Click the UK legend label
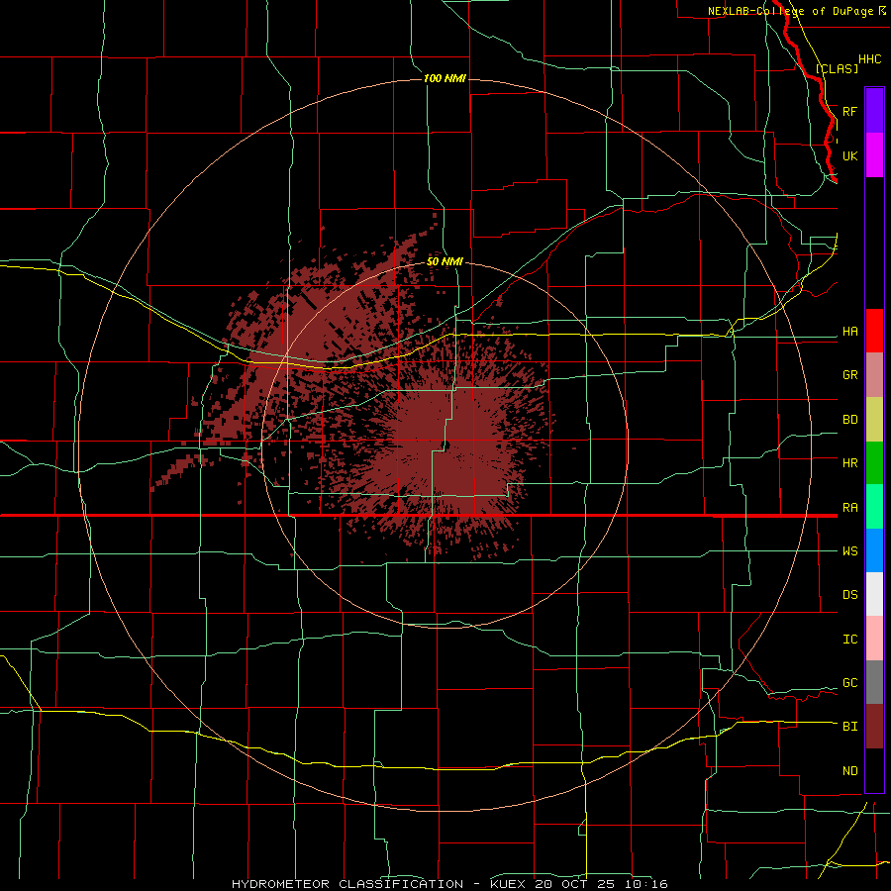 point(850,155)
